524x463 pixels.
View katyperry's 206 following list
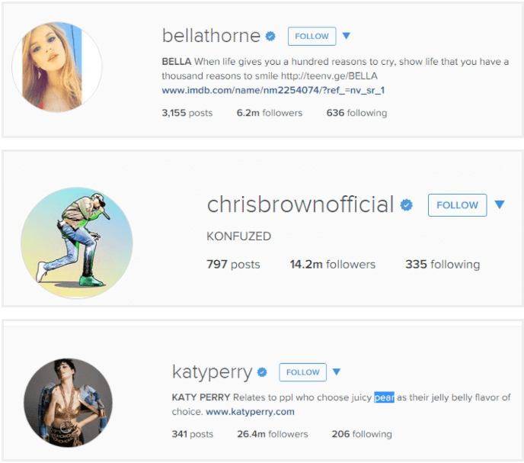point(362,434)
